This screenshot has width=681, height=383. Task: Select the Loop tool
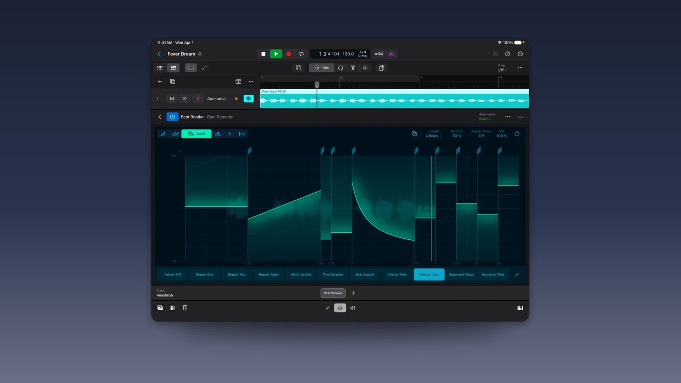[x=340, y=68]
